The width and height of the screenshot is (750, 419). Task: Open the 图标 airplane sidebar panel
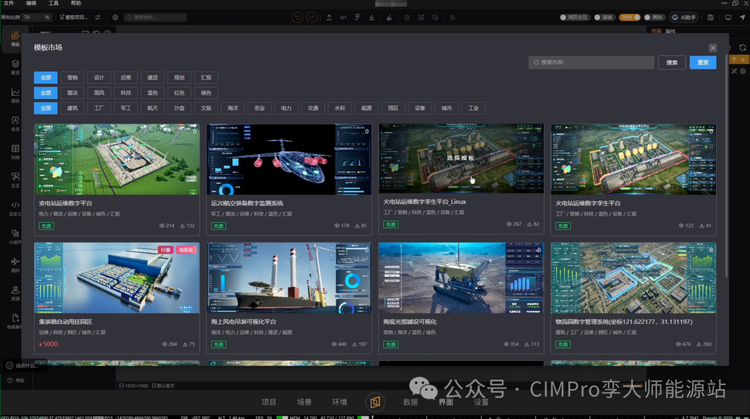15,265
